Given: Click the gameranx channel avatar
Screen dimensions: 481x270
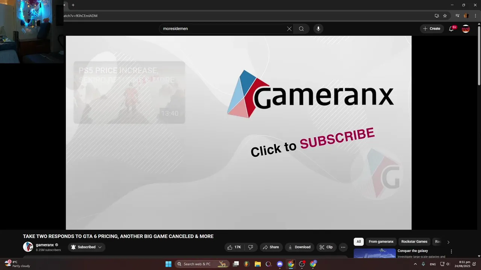Looking at the screenshot, I should coord(28,247).
